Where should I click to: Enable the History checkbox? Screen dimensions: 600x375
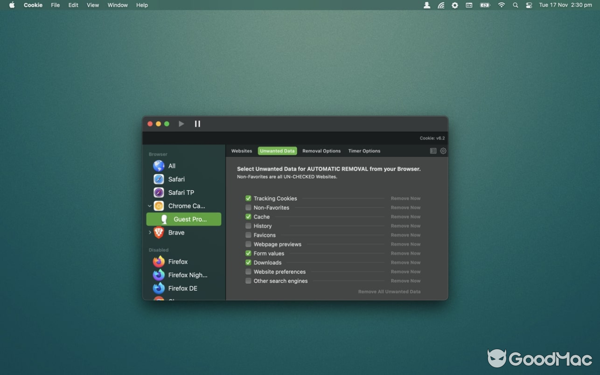coord(248,226)
